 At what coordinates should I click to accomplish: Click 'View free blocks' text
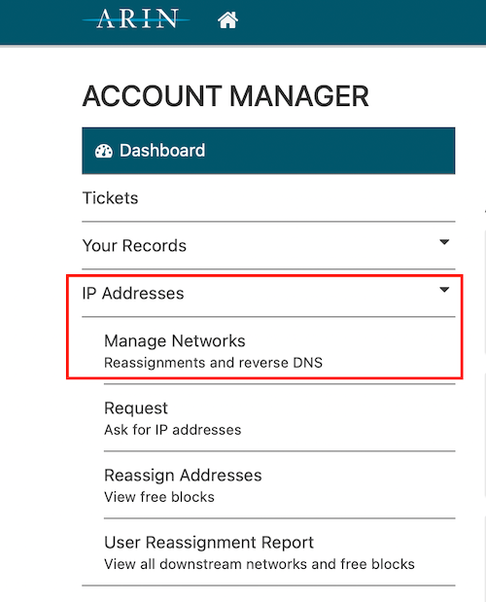pyautogui.click(x=159, y=497)
